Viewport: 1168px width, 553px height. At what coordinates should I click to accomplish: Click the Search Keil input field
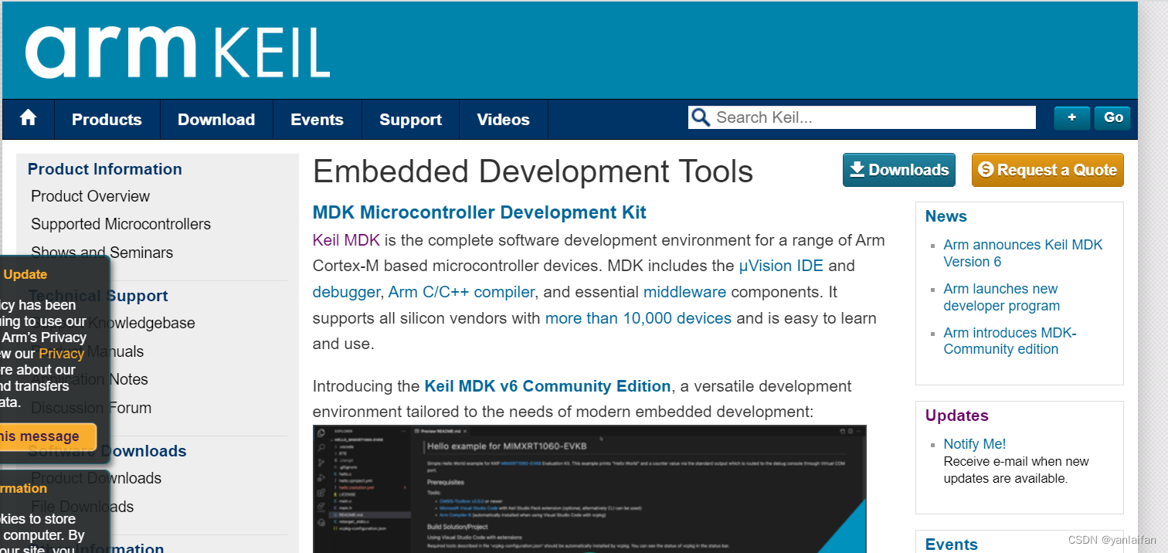(873, 117)
